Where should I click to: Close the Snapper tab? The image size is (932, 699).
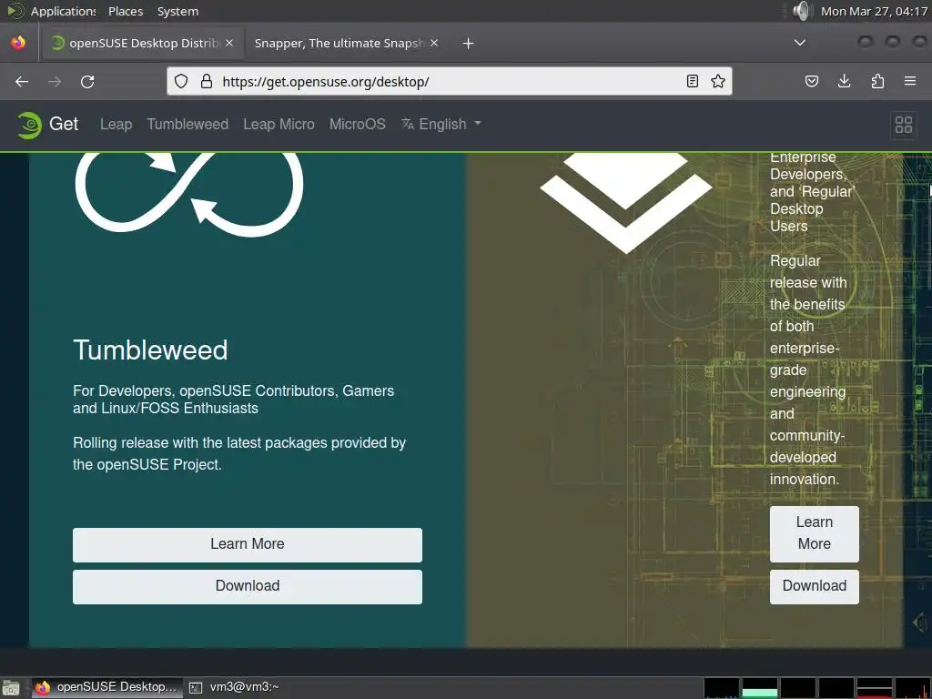(434, 43)
